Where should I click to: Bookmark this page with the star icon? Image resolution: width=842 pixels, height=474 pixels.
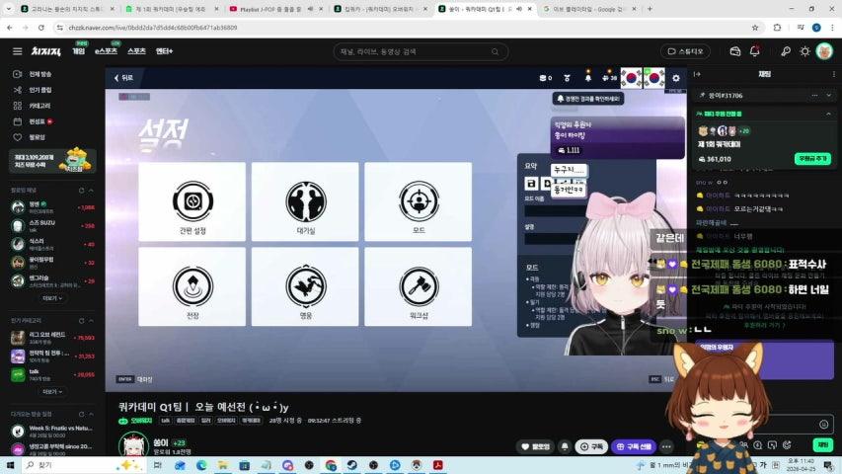(x=755, y=28)
